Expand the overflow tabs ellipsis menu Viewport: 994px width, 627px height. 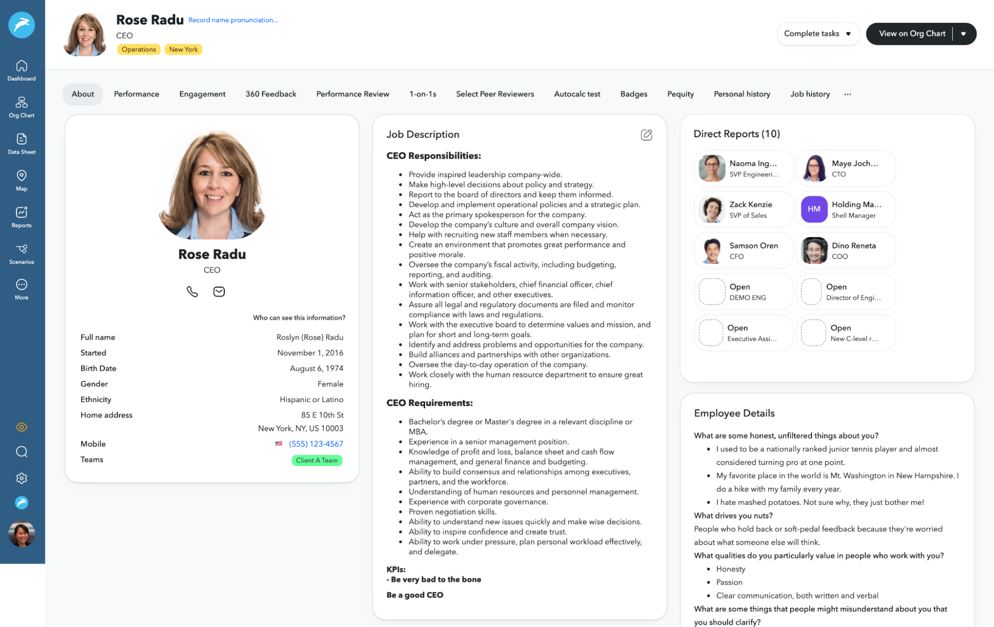[x=847, y=94]
